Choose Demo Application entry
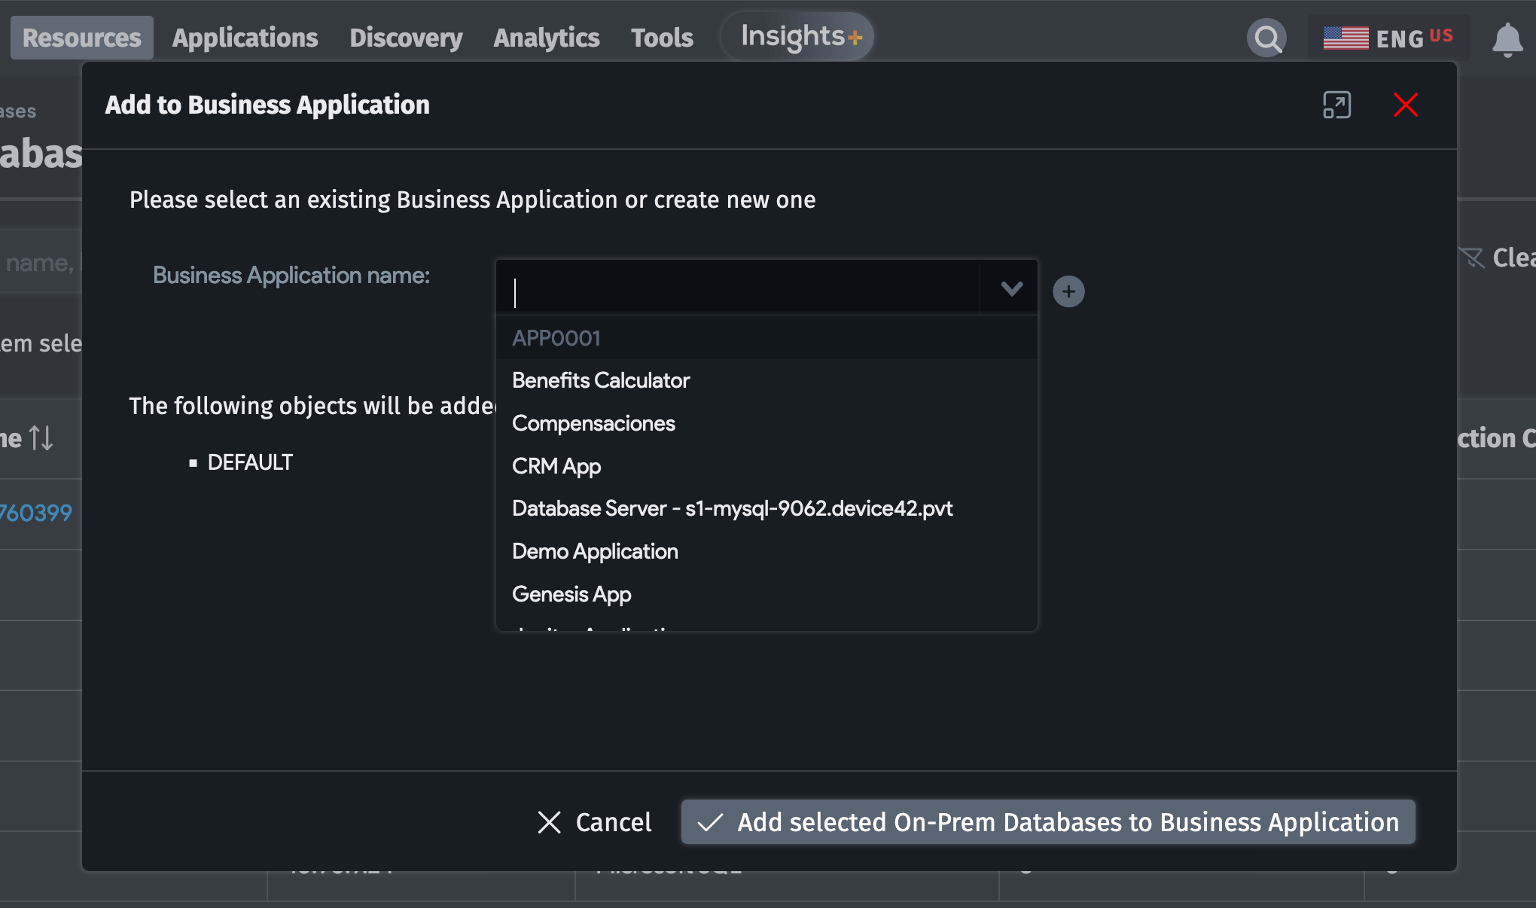 pyautogui.click(x=594, y=551)
